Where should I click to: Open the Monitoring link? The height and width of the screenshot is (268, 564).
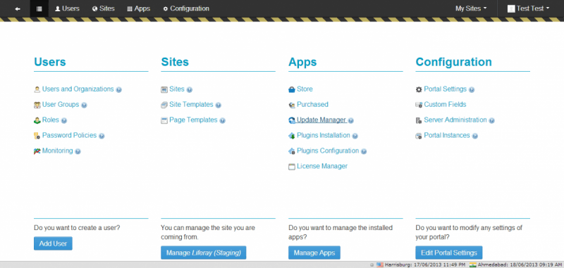(x=58, y=151)
